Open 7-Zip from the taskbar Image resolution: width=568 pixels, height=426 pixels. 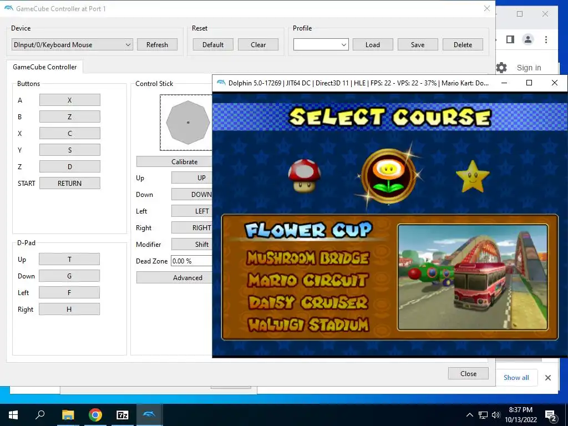(x=122, y=415)
